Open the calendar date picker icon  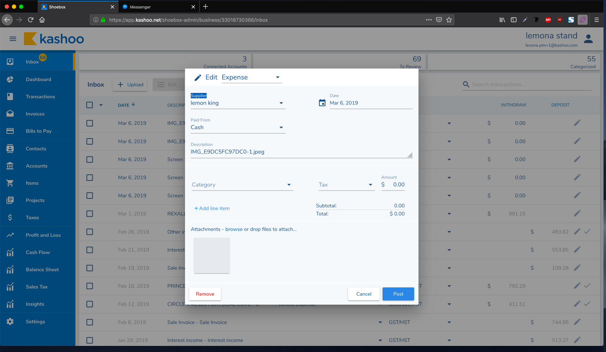322,103
